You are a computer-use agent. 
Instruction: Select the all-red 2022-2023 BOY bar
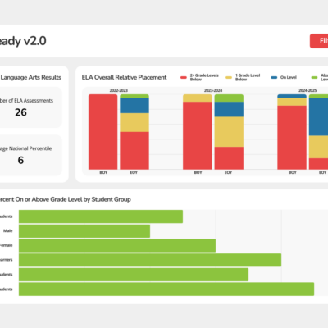[102, 132]
